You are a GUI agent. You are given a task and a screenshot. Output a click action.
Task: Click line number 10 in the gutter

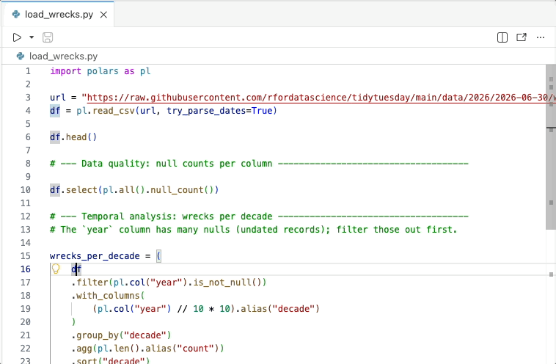(26, 190)
